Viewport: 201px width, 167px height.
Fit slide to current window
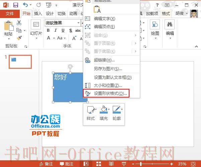pyautogui.click(x=193, y=164)
